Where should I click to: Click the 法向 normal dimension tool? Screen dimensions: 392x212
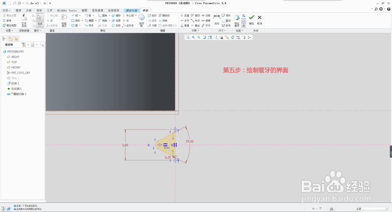coord(217,20)
